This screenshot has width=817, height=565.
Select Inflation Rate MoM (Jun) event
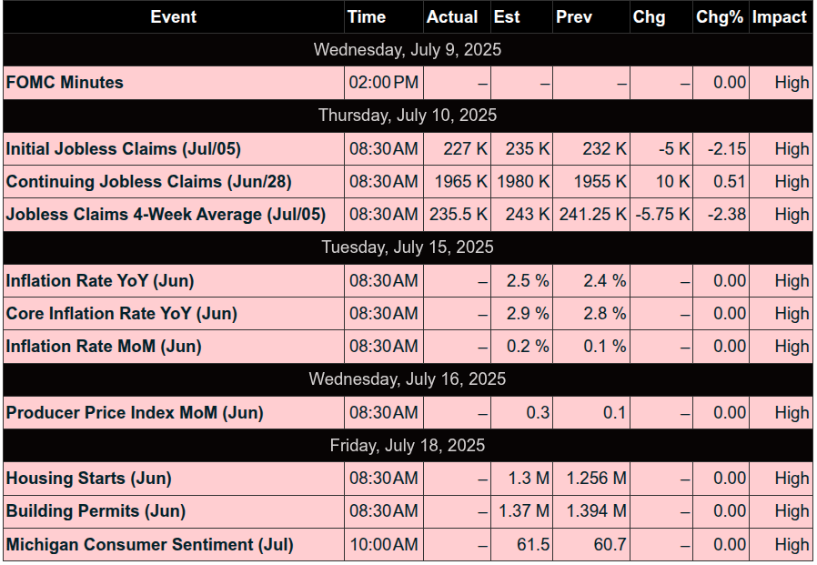pos(104,347)
